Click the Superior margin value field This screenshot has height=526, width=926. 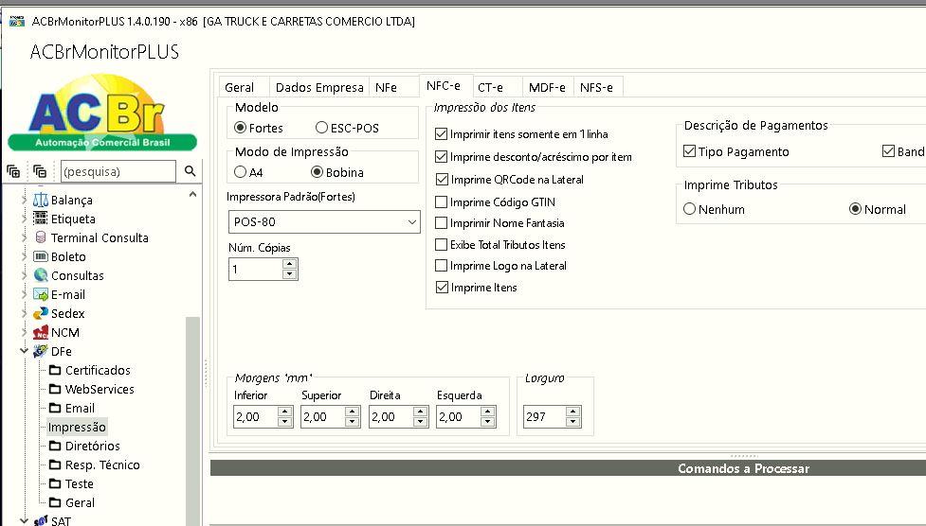click(322, 417)
